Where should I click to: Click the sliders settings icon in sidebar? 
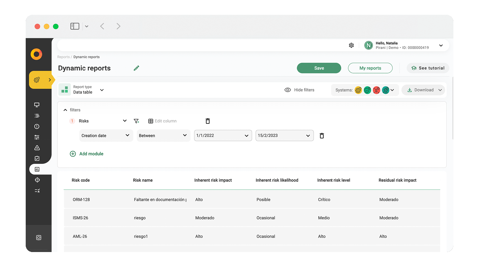(37, 137)
